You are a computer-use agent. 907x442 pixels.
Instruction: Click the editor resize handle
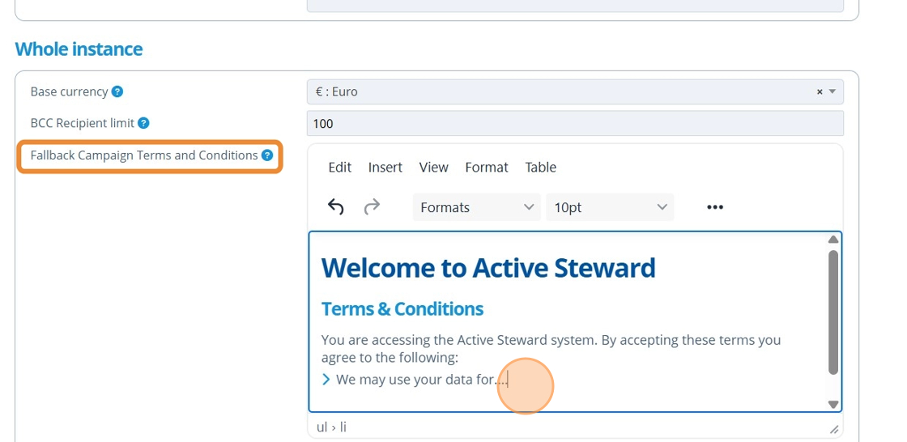pyautogui.click(x=834, y=429)
